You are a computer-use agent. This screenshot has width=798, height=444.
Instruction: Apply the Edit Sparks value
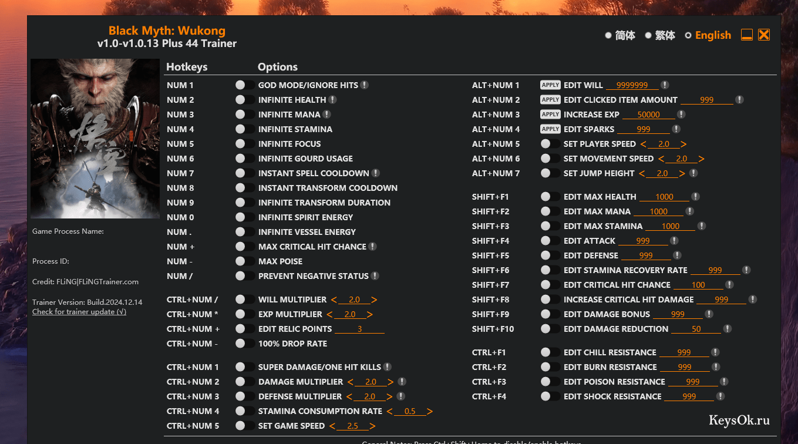click(550, 129)
